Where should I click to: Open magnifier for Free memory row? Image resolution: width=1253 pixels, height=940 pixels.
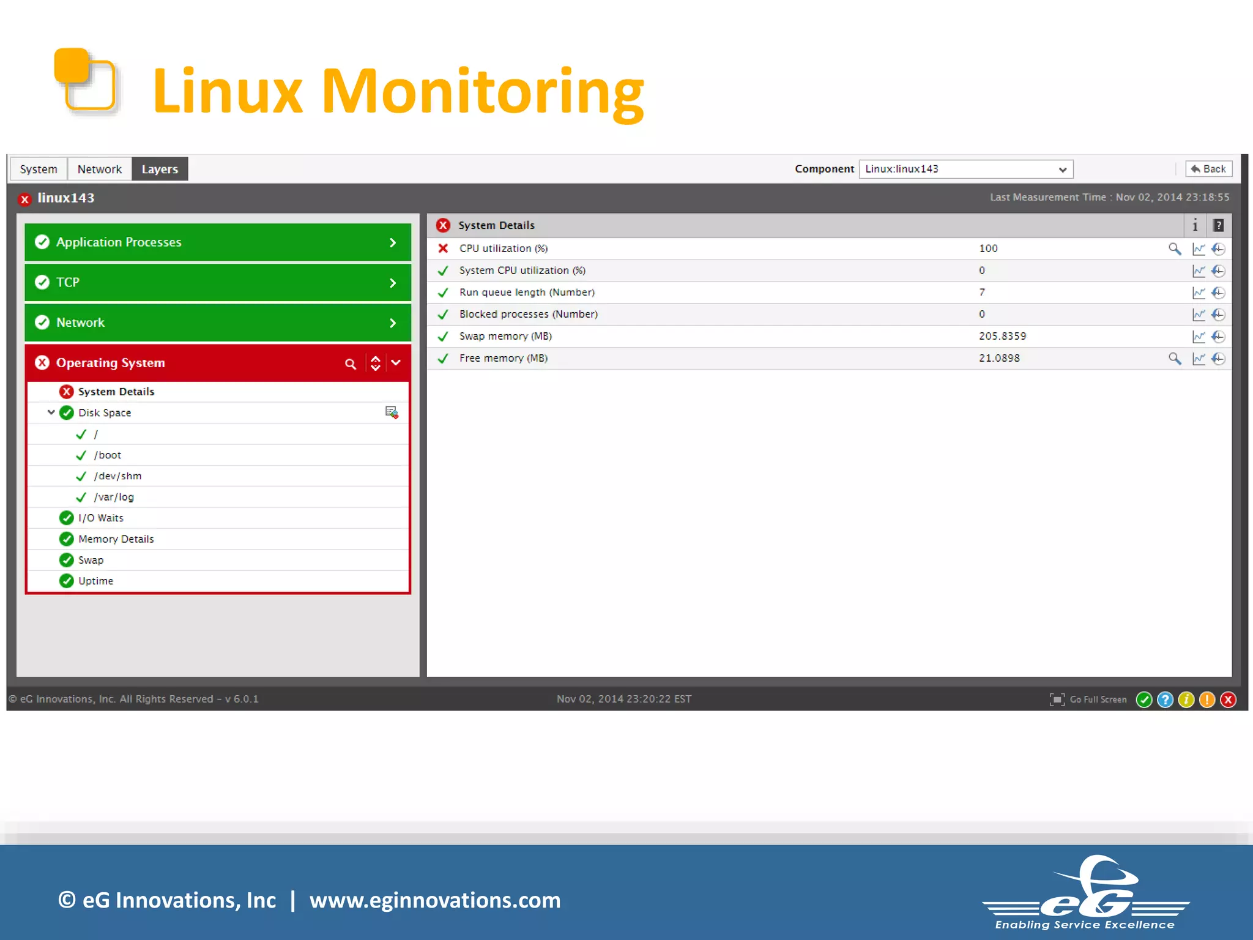(1174, 359)
